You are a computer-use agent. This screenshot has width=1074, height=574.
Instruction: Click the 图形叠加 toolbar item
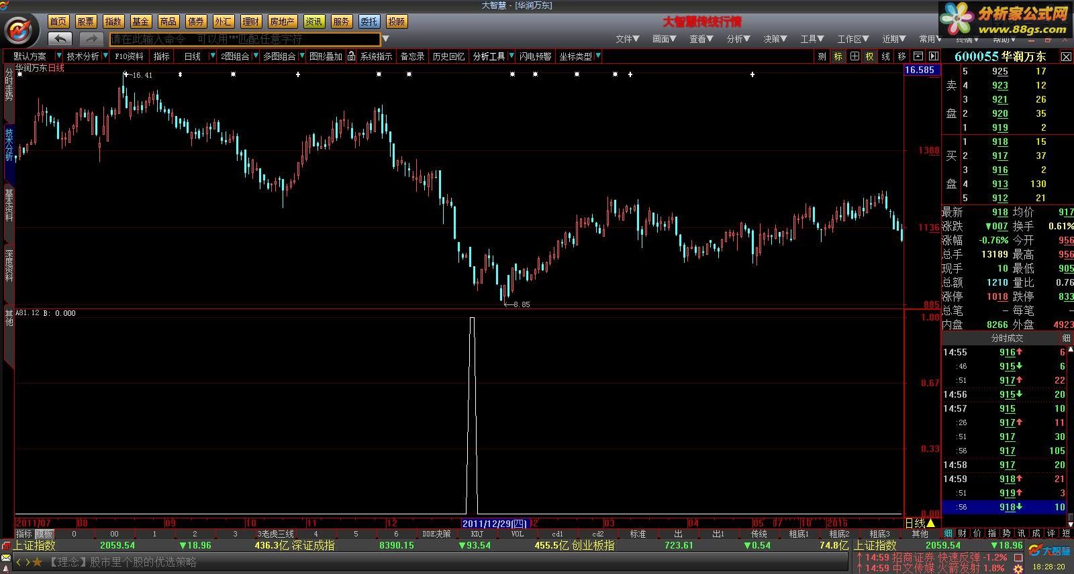pos(326,56)
